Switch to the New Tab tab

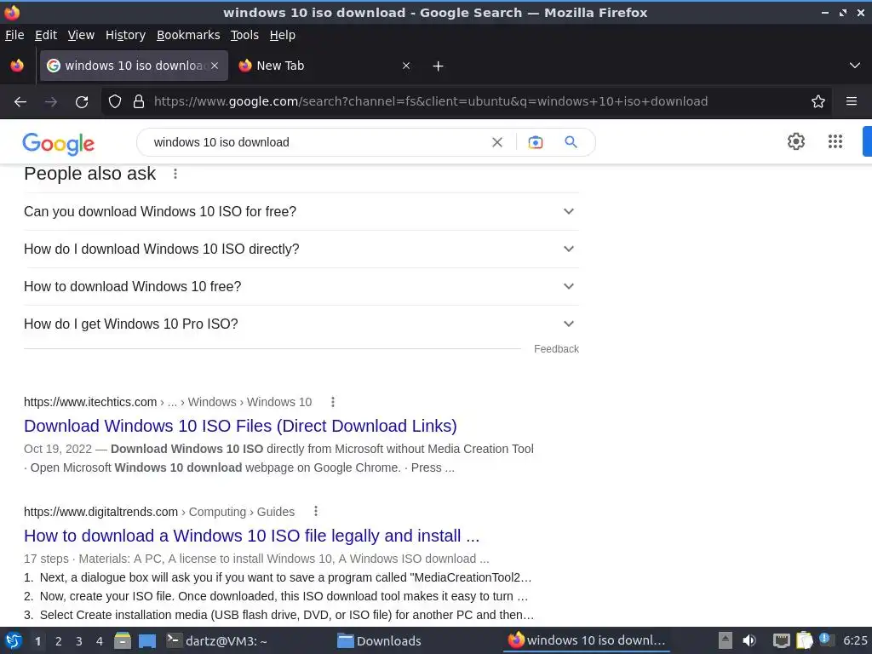click(x=324, y=66)
